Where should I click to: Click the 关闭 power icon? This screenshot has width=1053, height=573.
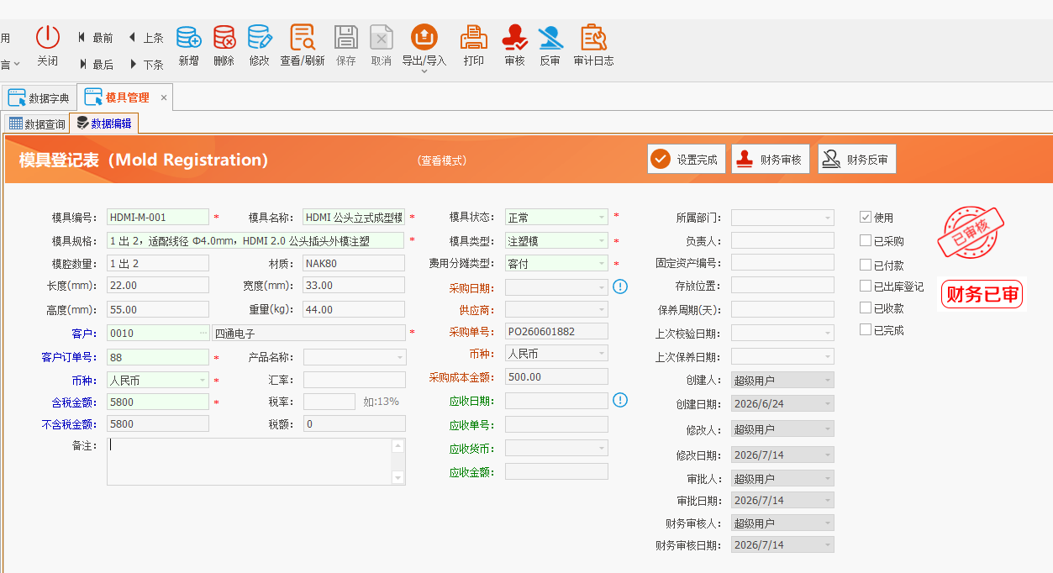tap(48, 37)
